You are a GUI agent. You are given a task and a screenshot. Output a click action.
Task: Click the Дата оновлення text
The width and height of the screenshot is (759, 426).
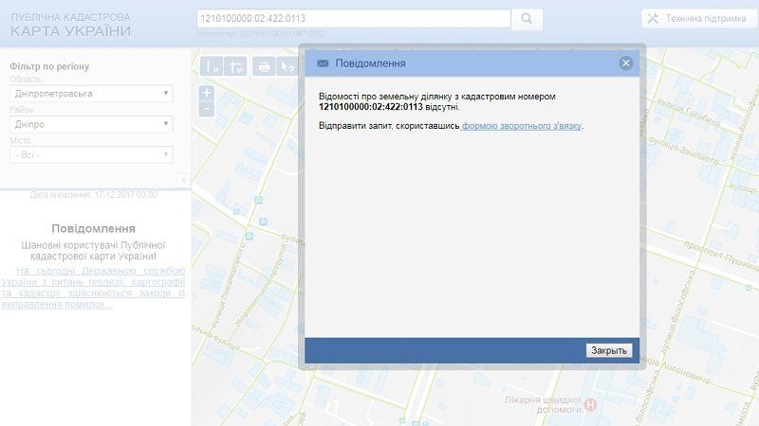pos(93,195)
